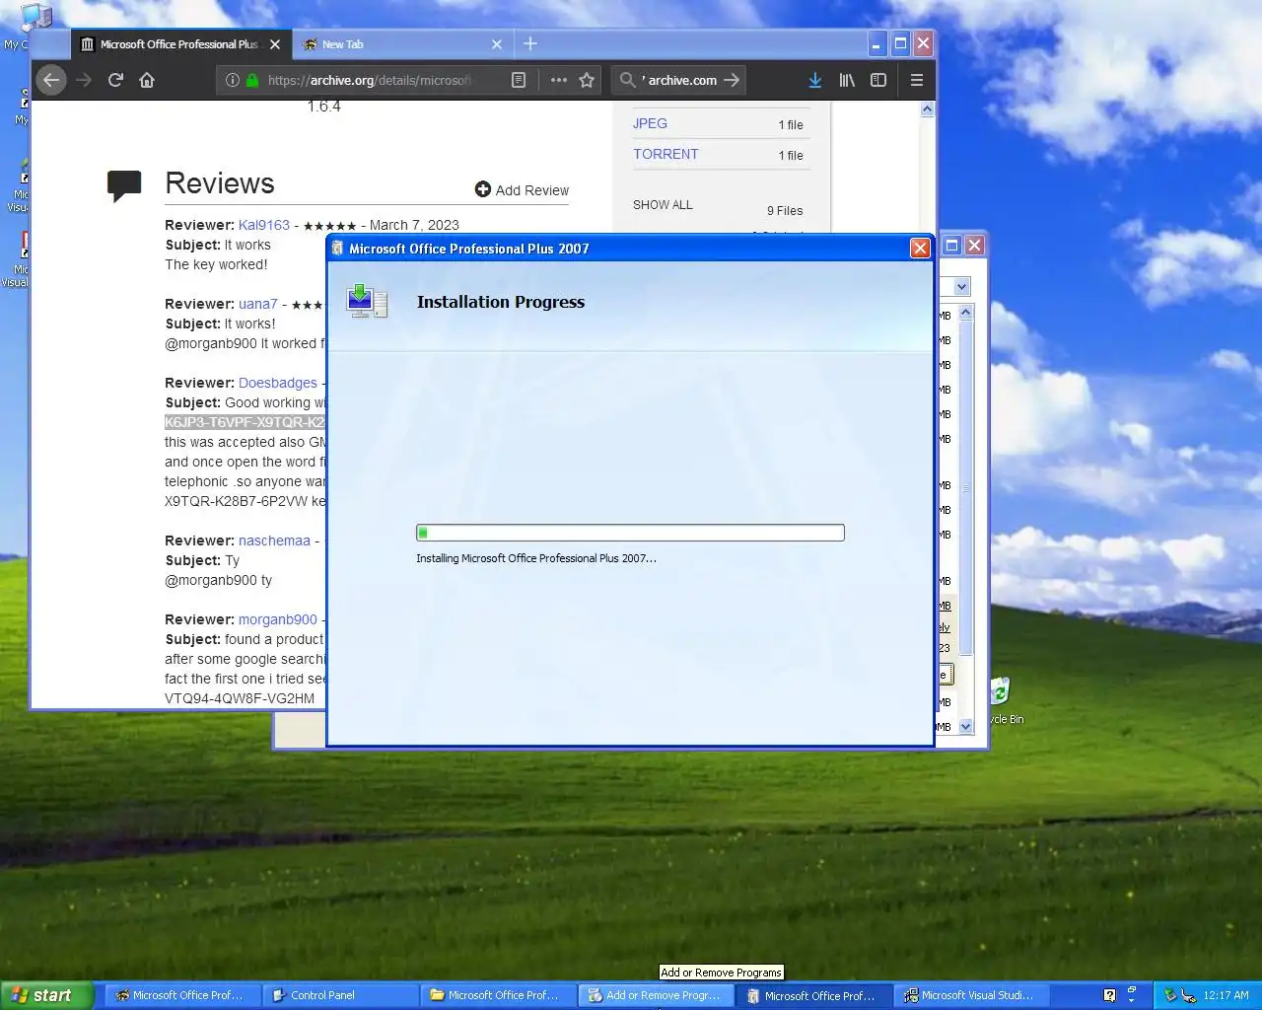
Task: Open Firefox downloads panel
Action: (x=815, y=80)
